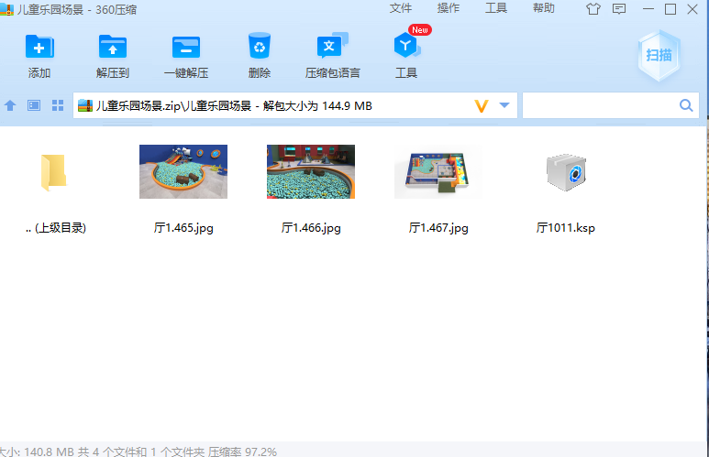Screen dimensions: 709x457
Task: Select the 上级目录 parent folder
Action: tap(54, 172)
